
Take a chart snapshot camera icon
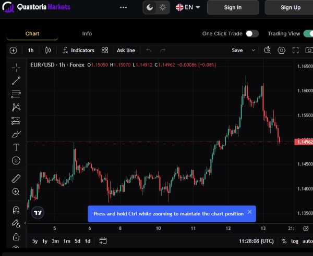click(309, 50)
